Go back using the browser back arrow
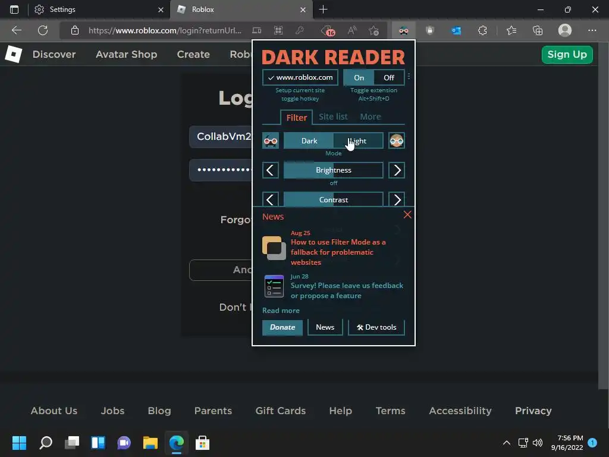 [x=16, y=30]
